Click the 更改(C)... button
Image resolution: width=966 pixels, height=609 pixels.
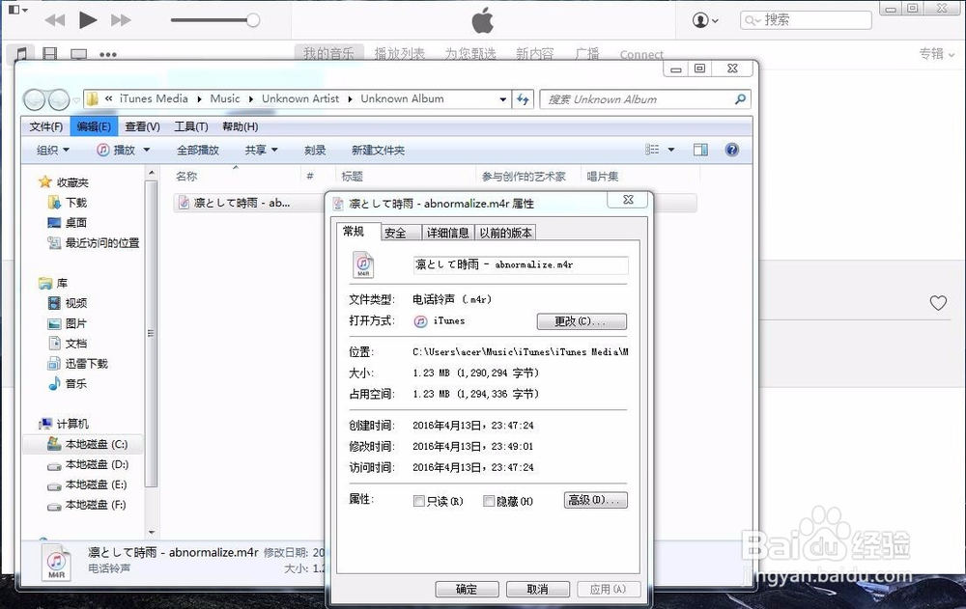click(x=582, y=321)
